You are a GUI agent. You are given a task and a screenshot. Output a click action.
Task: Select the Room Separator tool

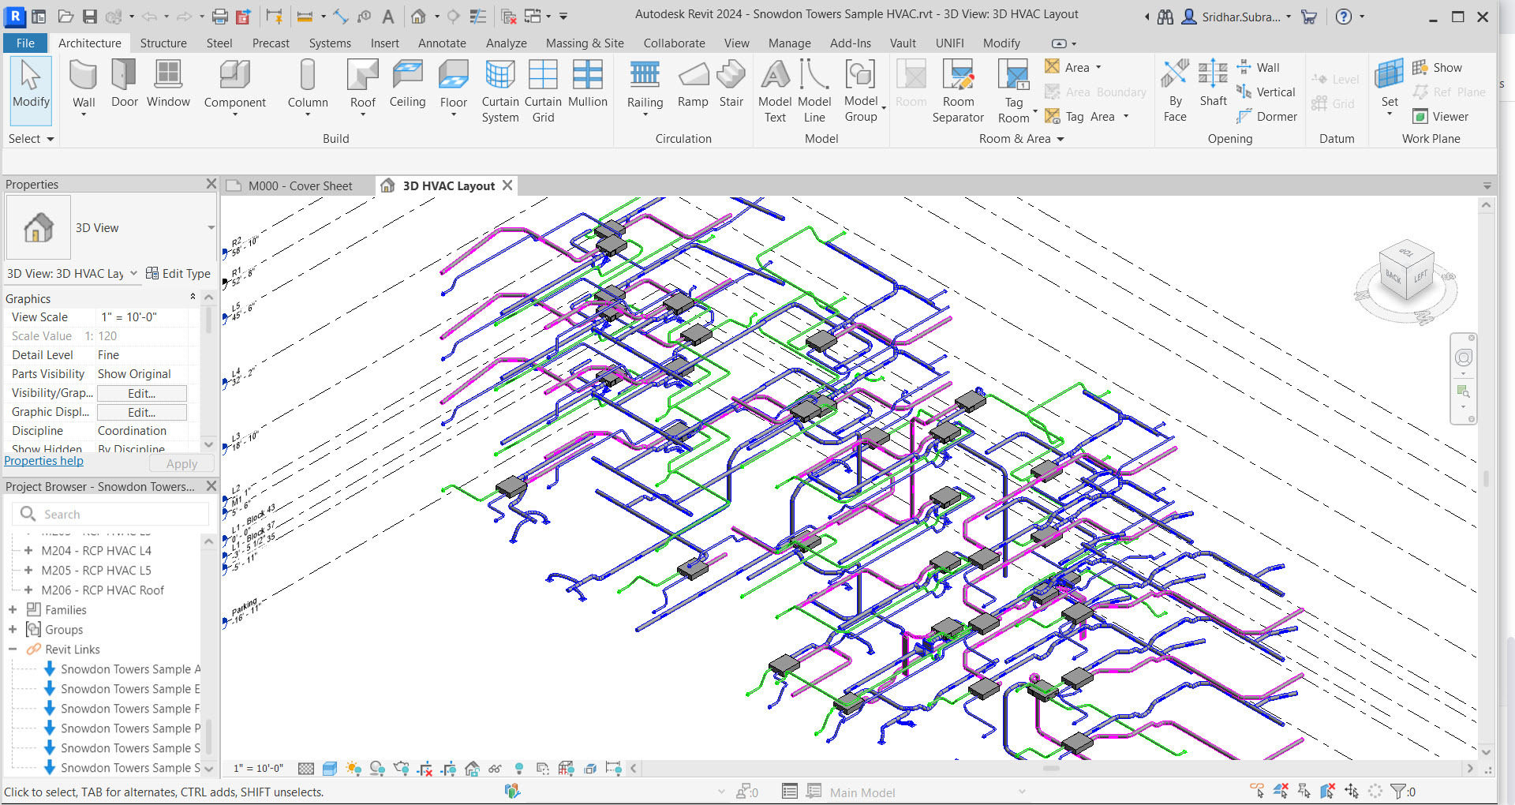958,92
